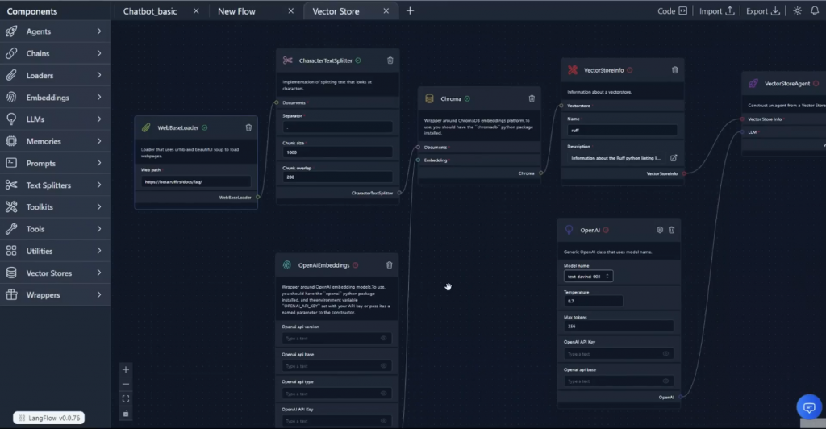Expand the LLMs category

coord(99,119)
